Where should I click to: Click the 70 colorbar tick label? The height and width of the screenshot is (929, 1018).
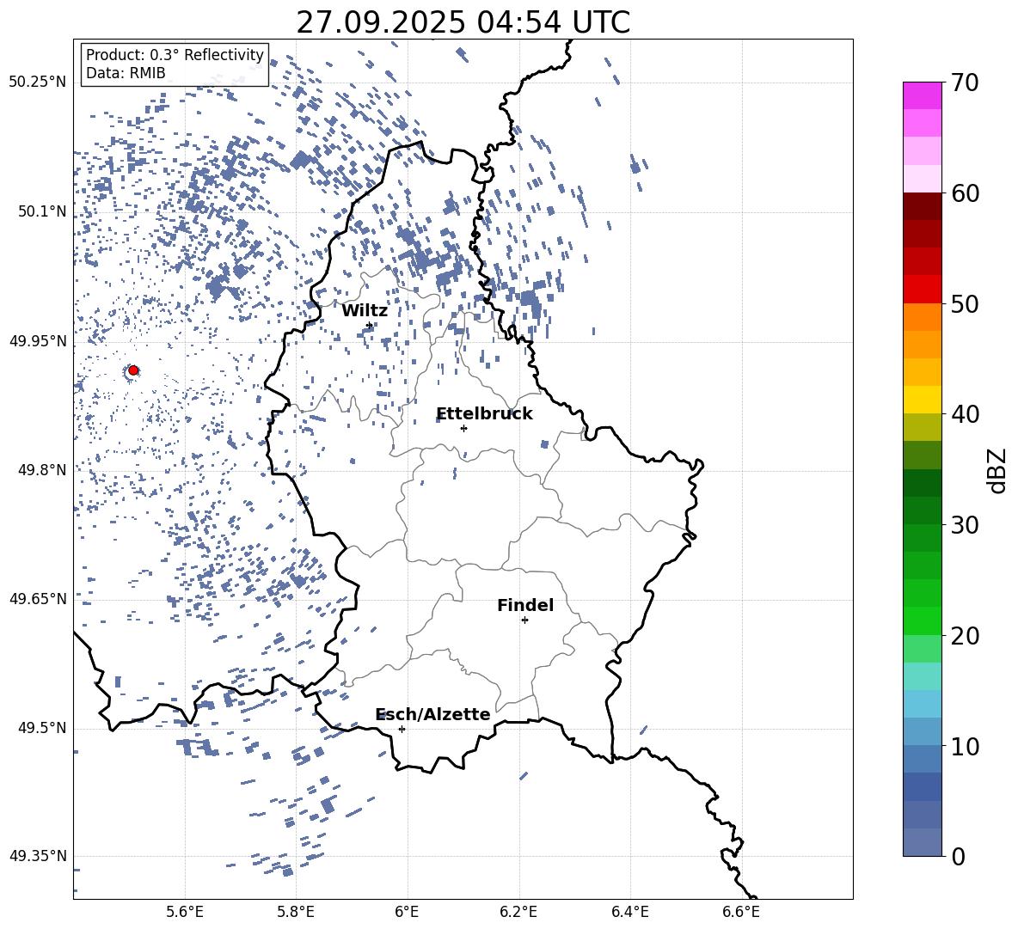click(x=965, y=83)
